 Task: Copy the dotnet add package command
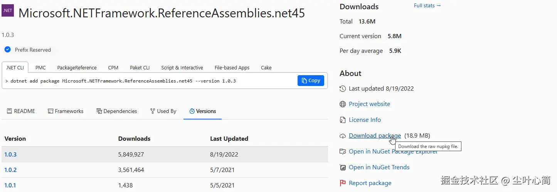point(311,81)
